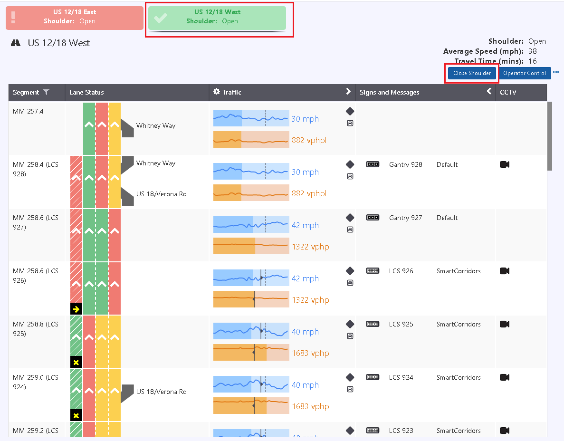Open Operator Control
This screenshot has width=564, height=441.
(525, 73)
